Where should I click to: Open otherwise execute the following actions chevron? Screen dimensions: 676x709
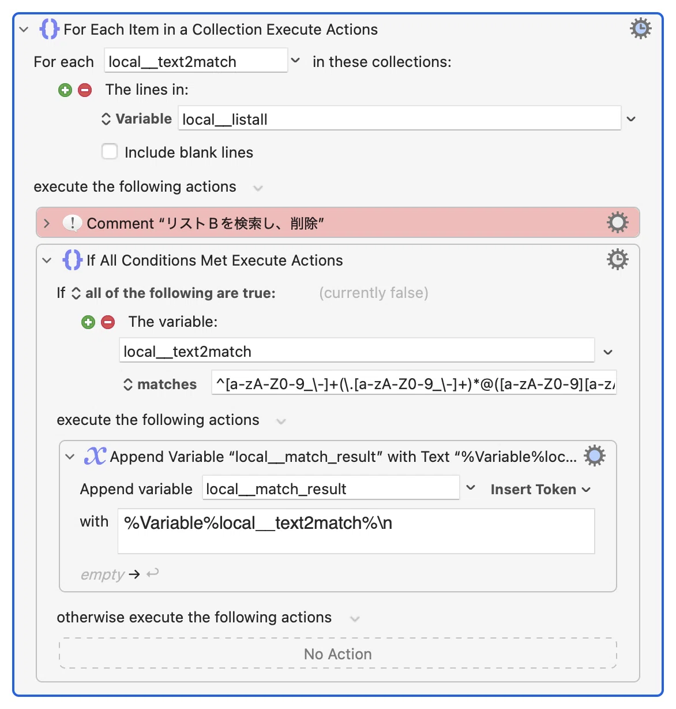click(x=355, y=618)
